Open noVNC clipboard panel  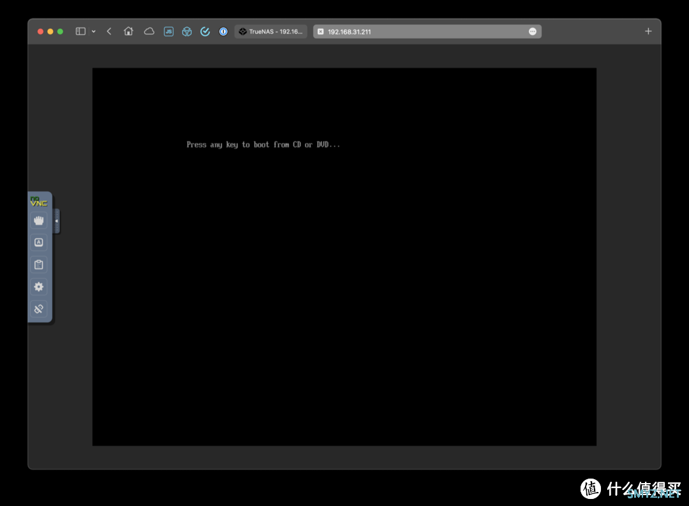[39, 265]
